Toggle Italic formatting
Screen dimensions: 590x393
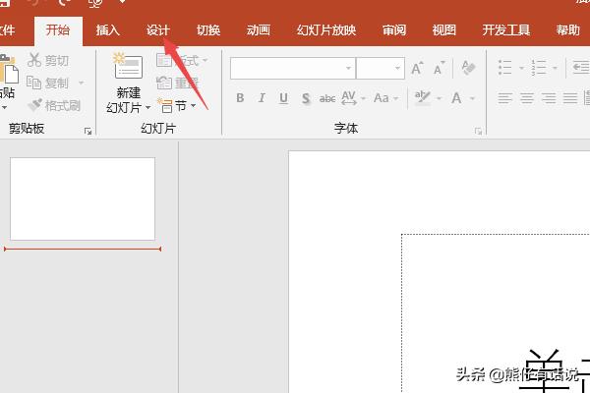tap(262, 98)
